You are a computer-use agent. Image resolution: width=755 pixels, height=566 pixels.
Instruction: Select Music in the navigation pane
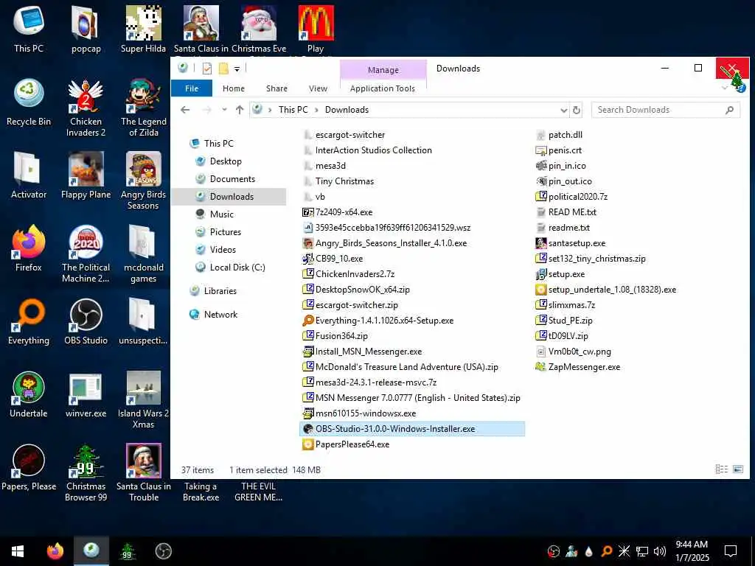[x=221, y=214]
